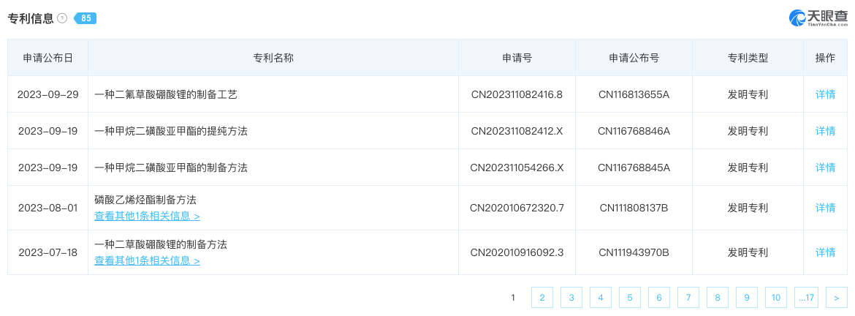The image size is (855, 316).
Task: Expand related info under 磷酸乙烯烃酯制备方法
Action: pos(147,217)
